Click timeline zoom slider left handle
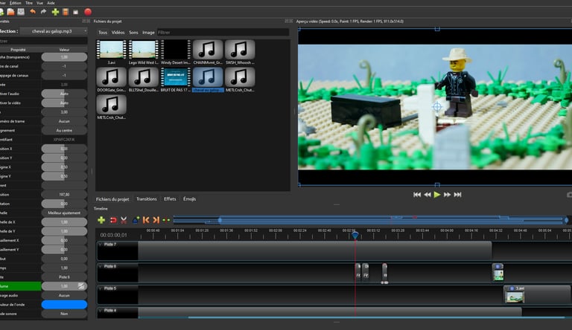 [x=220, y=220]
